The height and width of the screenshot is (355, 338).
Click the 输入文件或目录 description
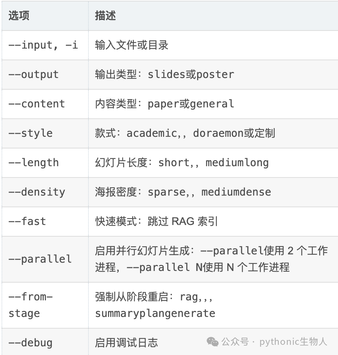(132, 45)
